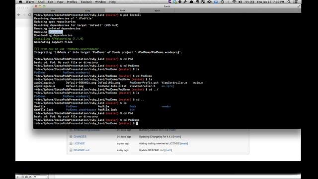The width and height of the screenshot is (318, 179).
Task: Open Notification Center list icon
Action: point(296,2)
